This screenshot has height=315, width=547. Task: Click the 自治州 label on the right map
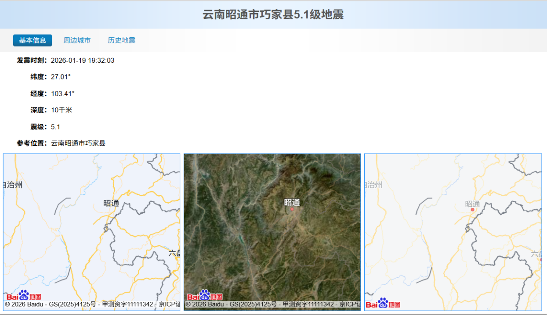[x=374, y=185]
